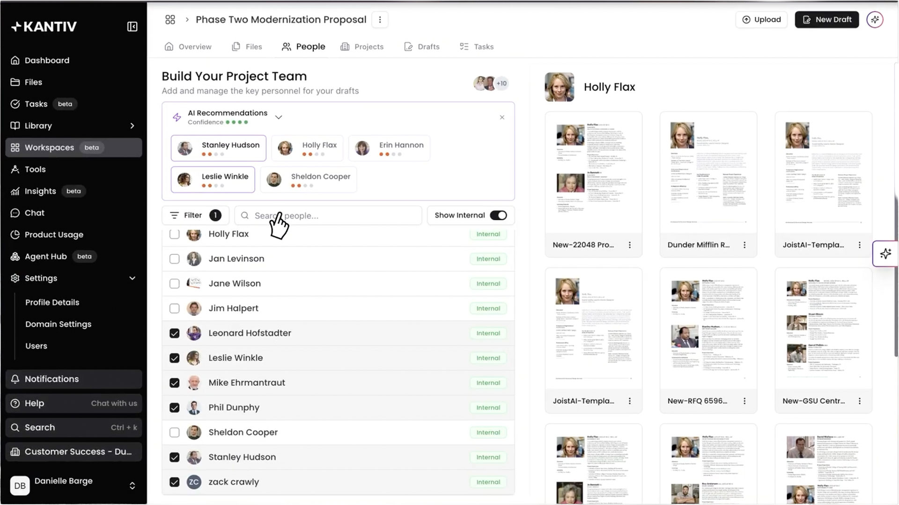This screenshot has height=505, width=899.
Task: Uncheck the Phil Dunphy checkbox
Action: tap(174, 407)
